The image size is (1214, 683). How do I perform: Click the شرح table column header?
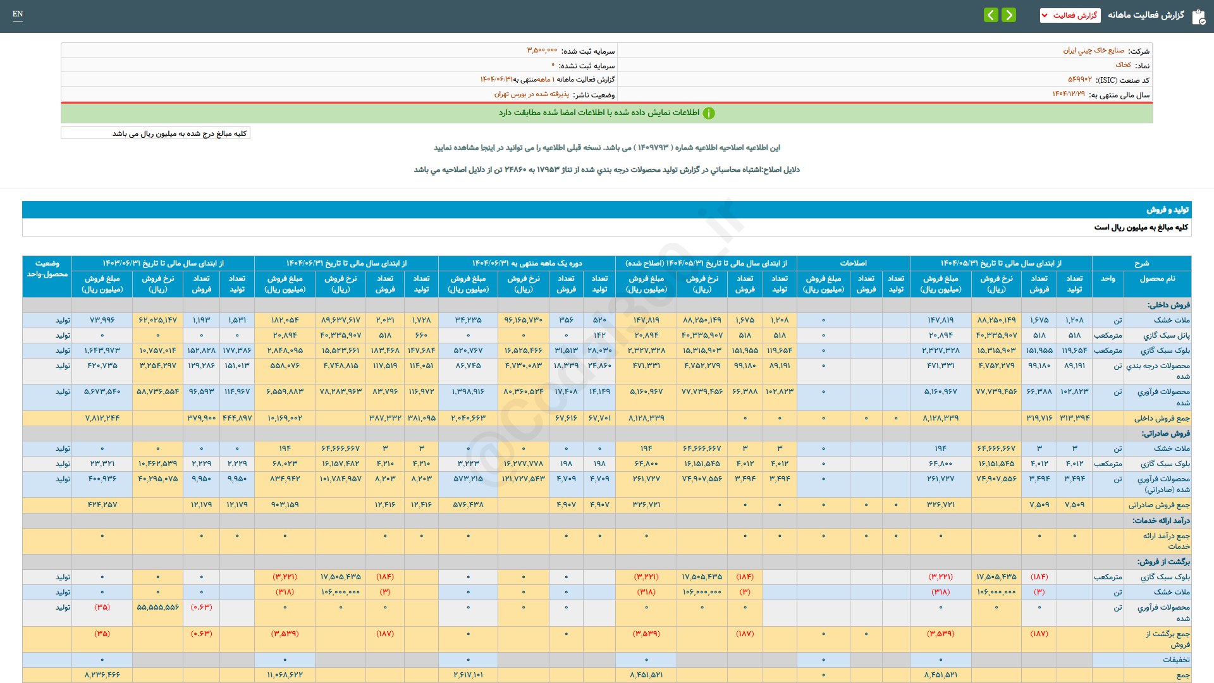[1141, 263]
